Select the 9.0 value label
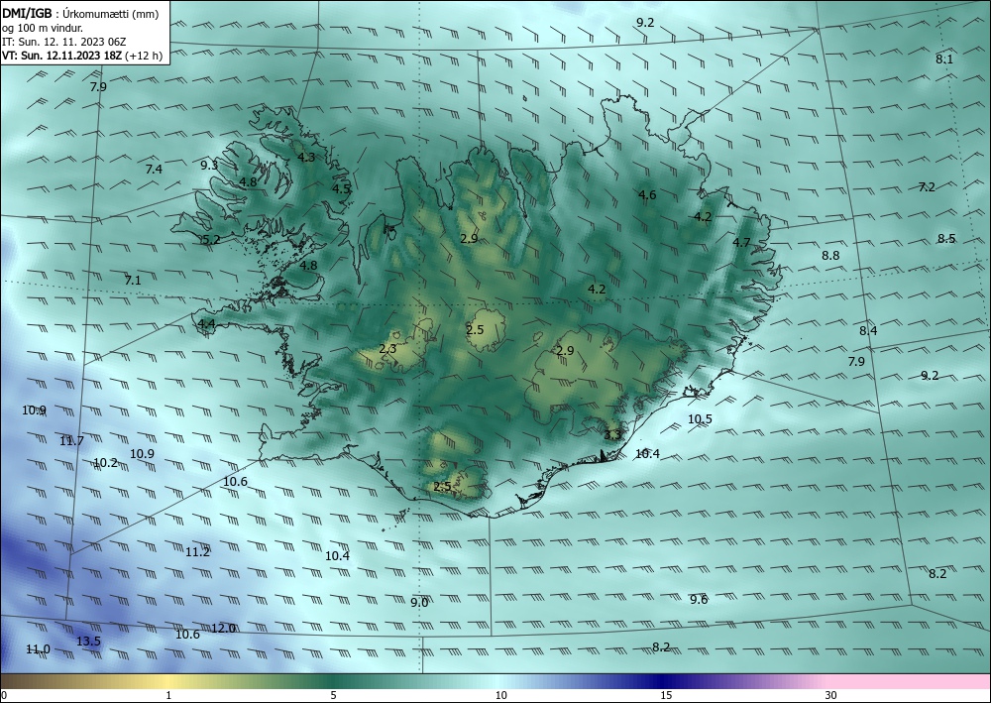Image resolution: width=991 pixels, height=703 pixels. (x=419, y=603)
